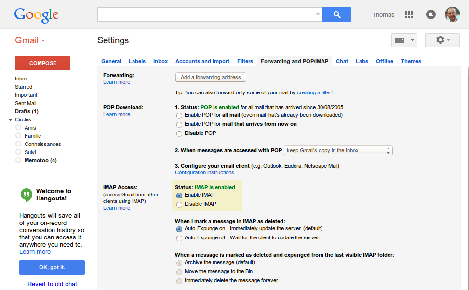This screenshot has height=290, width=469.
Task: Click Learn more under IMAP Access
Action: coord(117,208)
